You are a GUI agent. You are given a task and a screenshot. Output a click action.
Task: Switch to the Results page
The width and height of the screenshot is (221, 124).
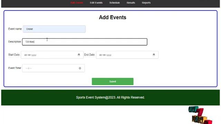[131, 3]
